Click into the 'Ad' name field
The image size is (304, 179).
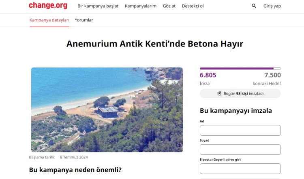[x=240, y=130]
